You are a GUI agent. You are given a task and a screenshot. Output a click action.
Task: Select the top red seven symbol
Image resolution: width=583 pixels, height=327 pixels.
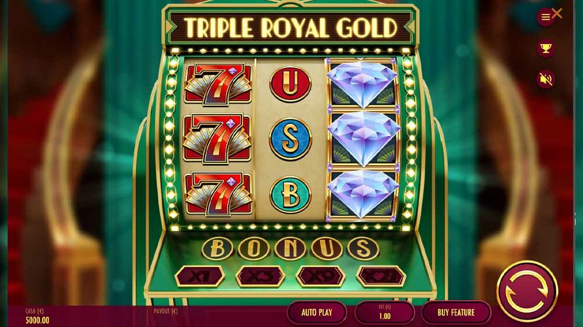click(x=218, y=84)
